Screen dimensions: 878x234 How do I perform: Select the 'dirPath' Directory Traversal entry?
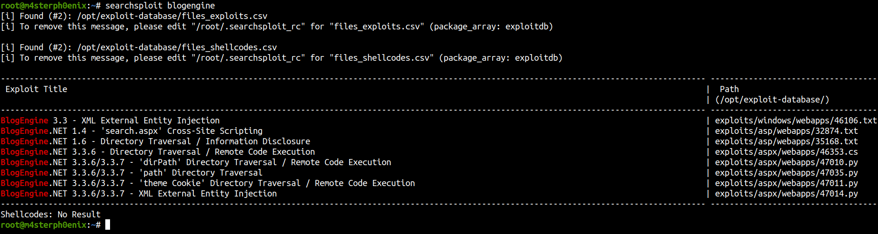(196, 162)
